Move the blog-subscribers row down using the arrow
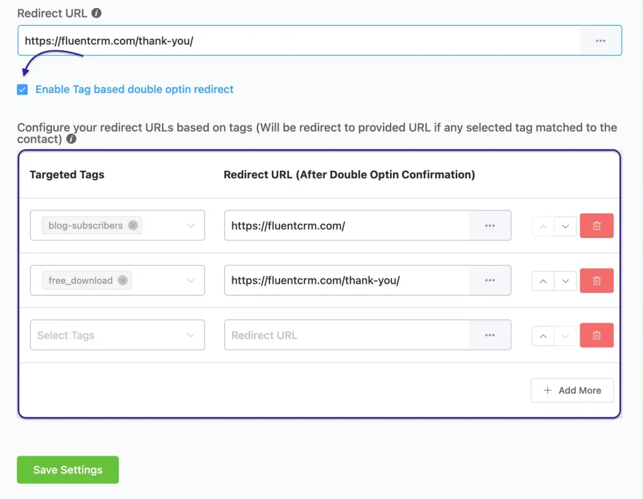The height and width of the screenshot is (499, 643). click(565, 225)
